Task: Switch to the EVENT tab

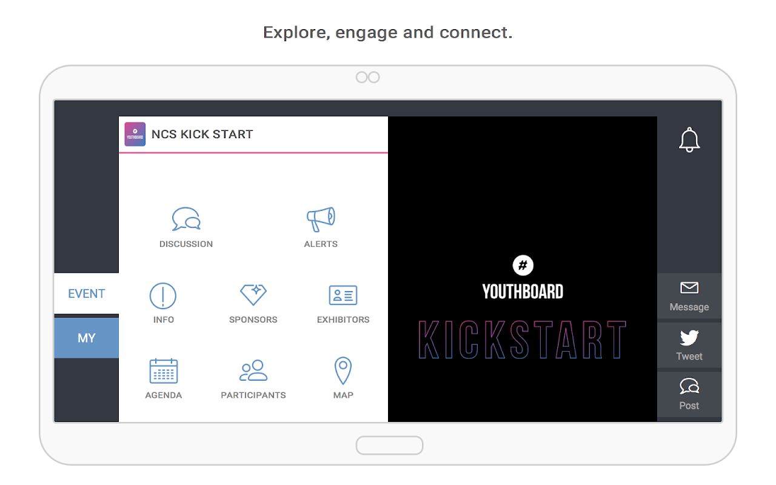Action: 87,293
